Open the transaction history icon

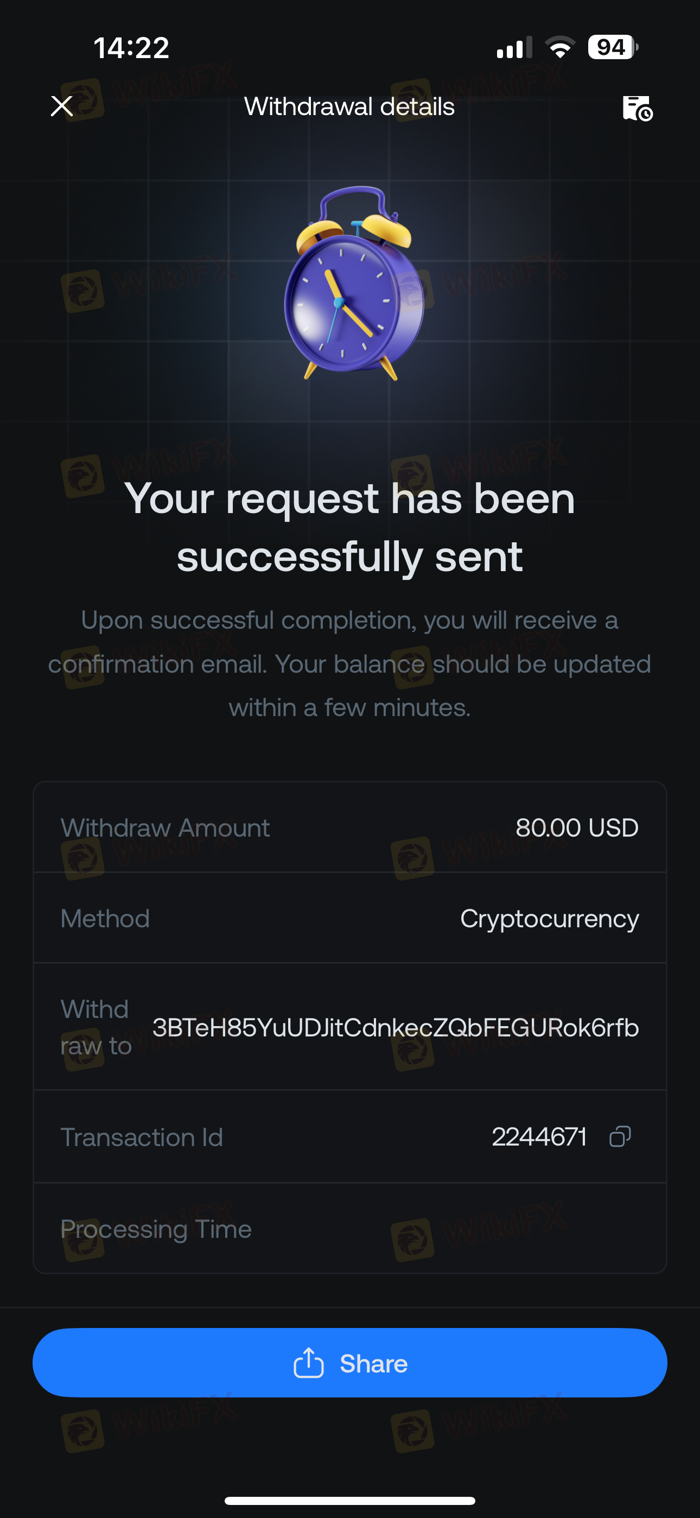pyautogui.click(x=637, y=109)
